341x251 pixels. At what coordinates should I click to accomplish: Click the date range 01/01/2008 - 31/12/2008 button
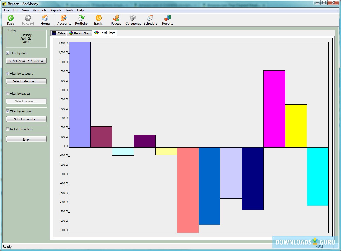26,61
